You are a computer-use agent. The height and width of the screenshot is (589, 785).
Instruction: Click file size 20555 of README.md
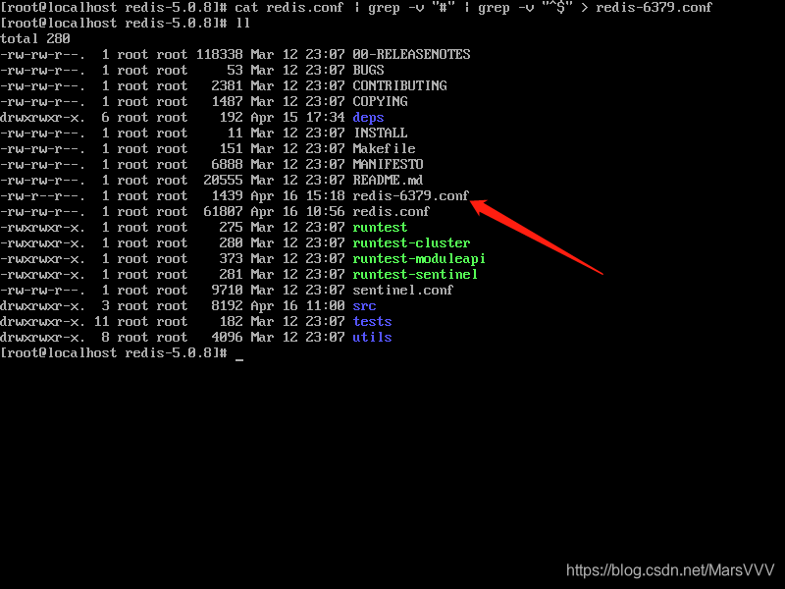(224, 180)
